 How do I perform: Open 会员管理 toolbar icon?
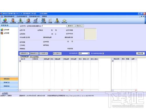coord(13,21)
